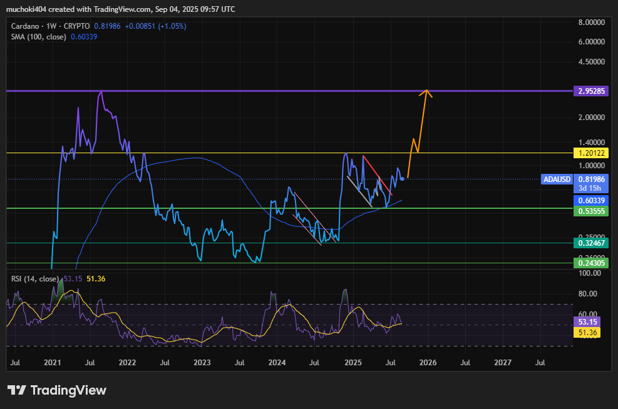Click the 2027 time axis label
This screenshot has width=618, height=409.
[x=503, y=362]
